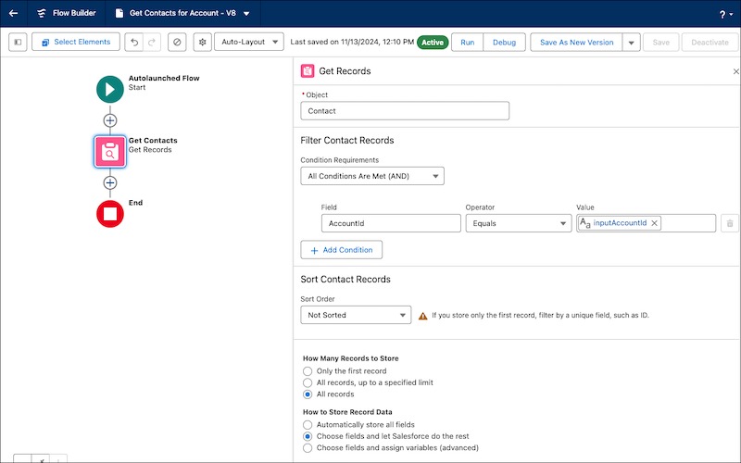Click the 'Sort Contact Records' heading
The width and height of the screenshot is (741, 463).
pos(345,280)
